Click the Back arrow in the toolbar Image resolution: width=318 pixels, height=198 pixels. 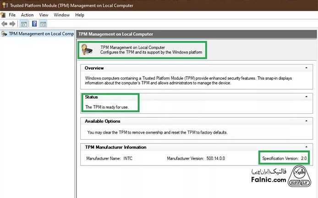(x=5, y=24)
